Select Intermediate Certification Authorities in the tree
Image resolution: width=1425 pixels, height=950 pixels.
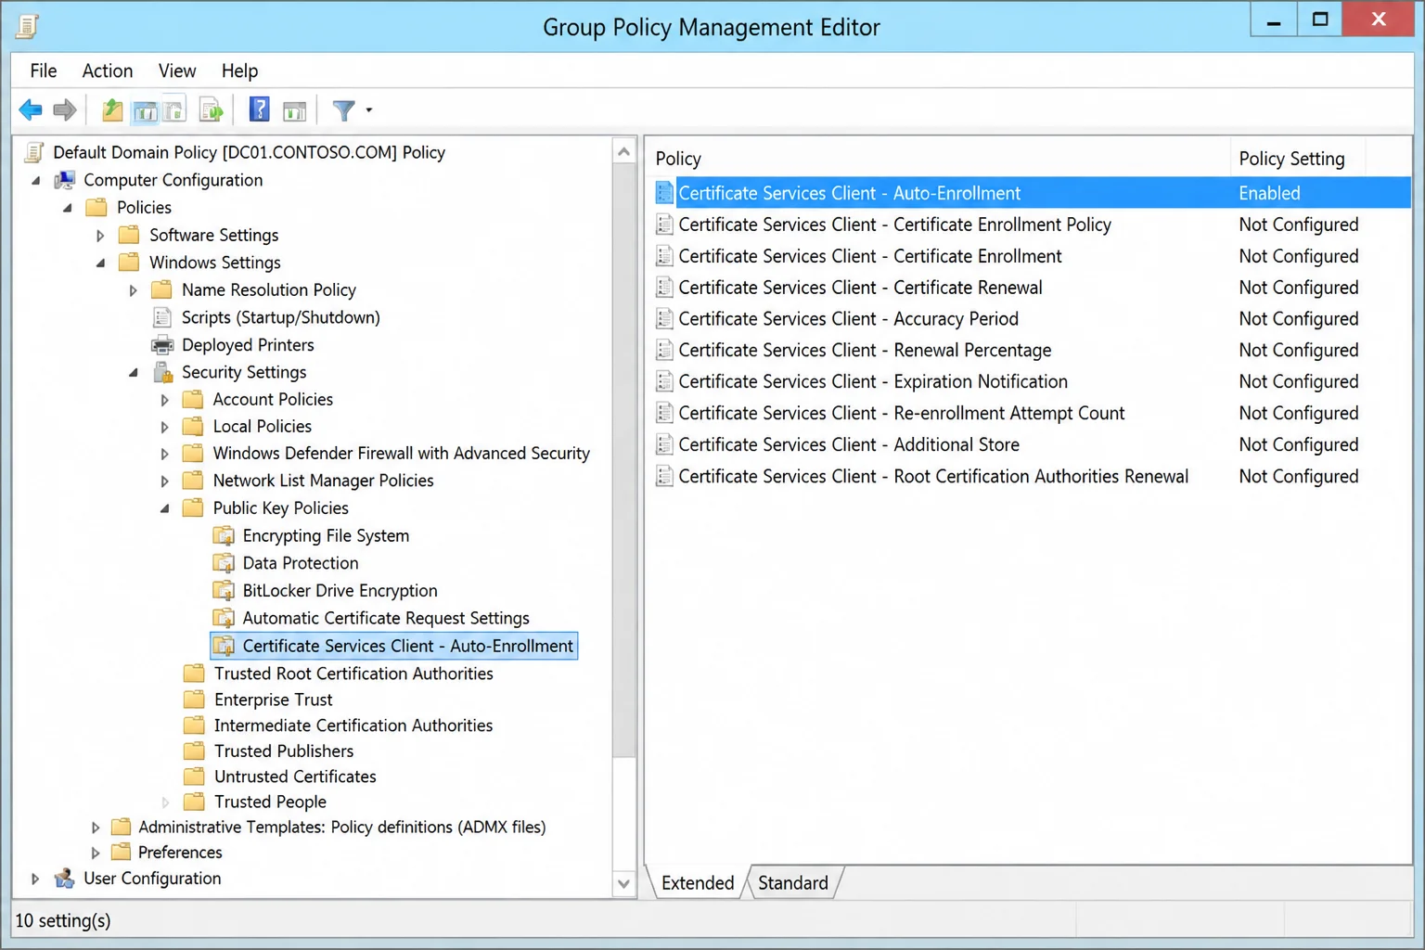353,725
